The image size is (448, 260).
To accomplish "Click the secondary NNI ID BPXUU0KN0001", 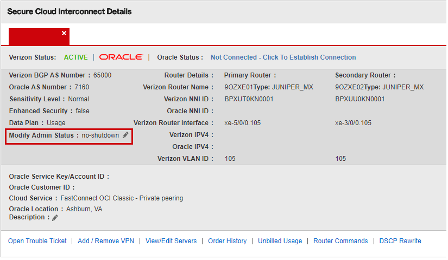I will (x=360, y=99).
